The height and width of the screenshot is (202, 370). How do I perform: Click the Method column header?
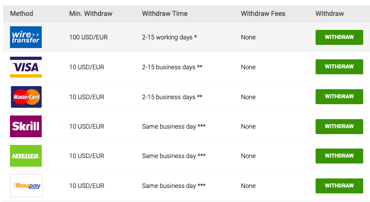[x=21, y=14]
